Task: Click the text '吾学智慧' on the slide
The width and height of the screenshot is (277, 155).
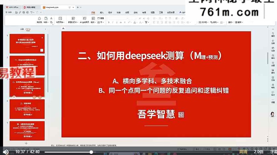Action: (x=156, y=114)
